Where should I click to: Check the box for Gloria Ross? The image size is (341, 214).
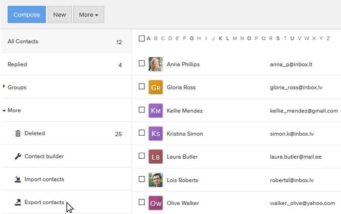pos(141,86)
